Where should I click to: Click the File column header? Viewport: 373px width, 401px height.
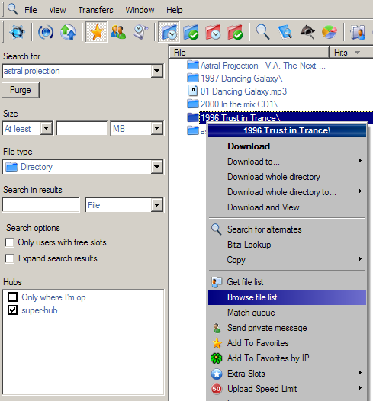tap(249, 53)
